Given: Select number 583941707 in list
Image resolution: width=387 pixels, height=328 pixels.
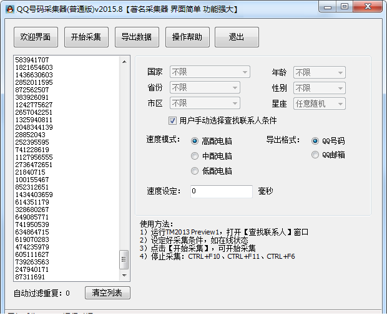Looking at the screenshot, I should click(x=32, y=60).
